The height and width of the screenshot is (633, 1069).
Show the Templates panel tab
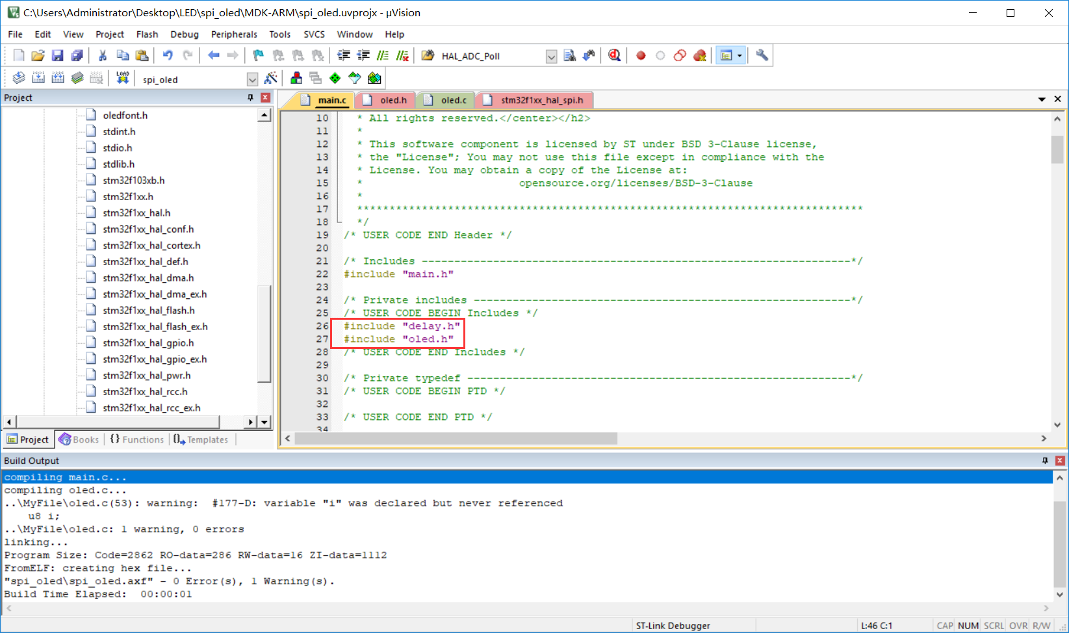(201, 439)
